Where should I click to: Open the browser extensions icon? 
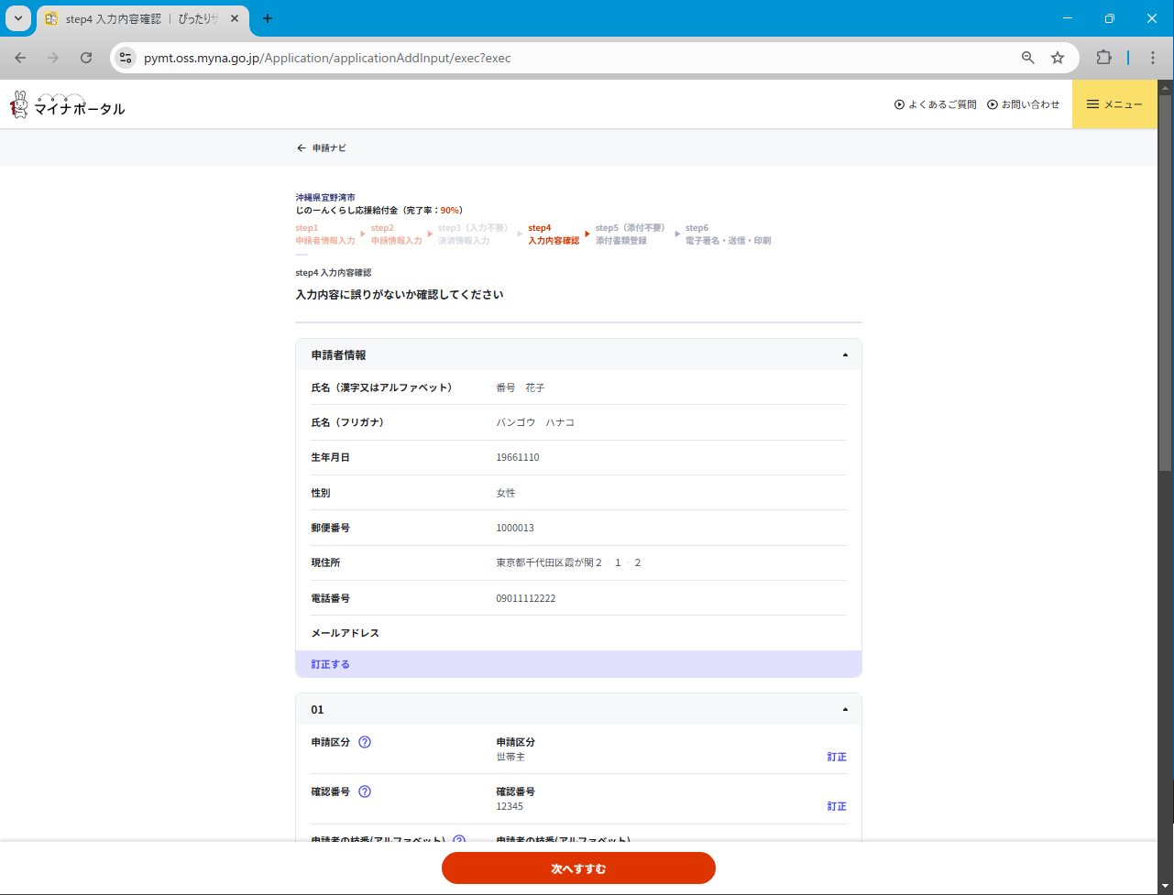tap(1103, 58)
